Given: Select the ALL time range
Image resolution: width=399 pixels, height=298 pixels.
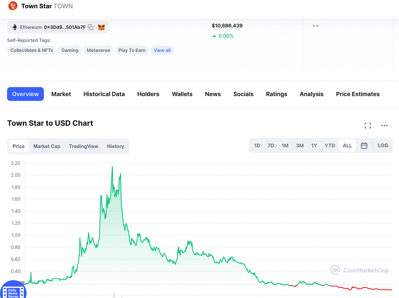Looking at the screenshot, I should tap(347, 145).
